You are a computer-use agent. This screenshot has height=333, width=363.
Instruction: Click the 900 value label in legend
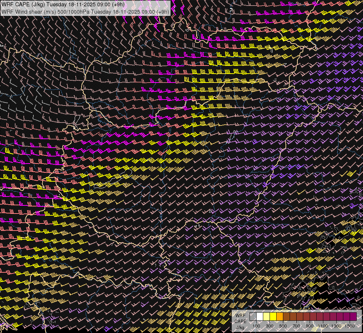310,326
